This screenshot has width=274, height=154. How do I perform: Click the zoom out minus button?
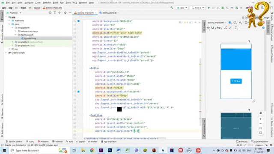(260, 124)
